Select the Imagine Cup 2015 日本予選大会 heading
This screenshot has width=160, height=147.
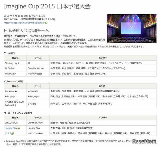point(47,6)
